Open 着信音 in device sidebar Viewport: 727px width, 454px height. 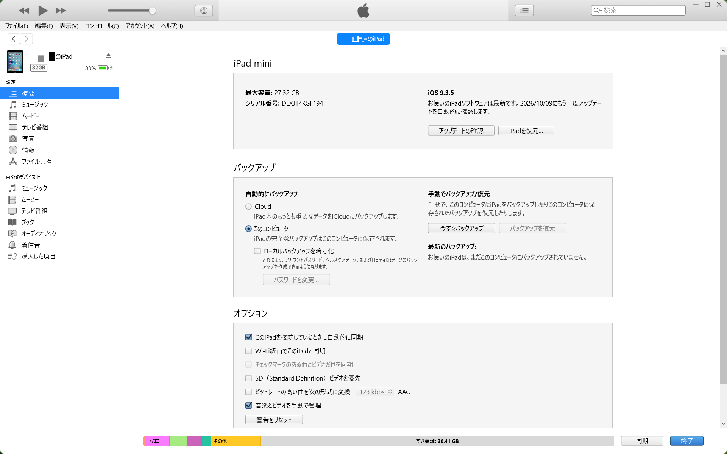(59, 245)
